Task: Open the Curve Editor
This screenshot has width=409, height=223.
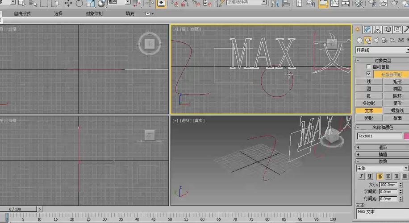Action: [x=334, y=3]
